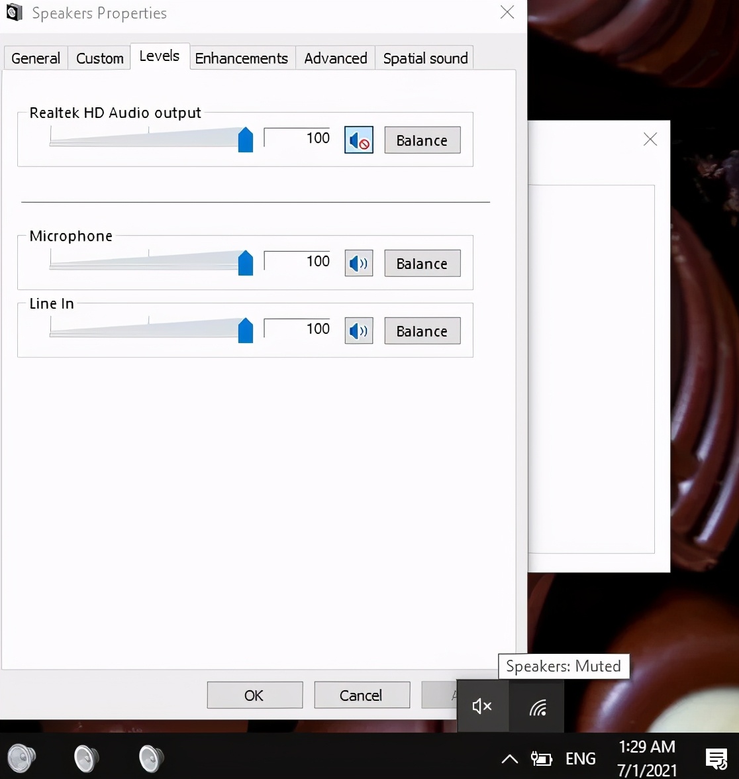Select the ENG language indicator
The image size is (739, 779).
pyautogui.click(x=581, y=758)
